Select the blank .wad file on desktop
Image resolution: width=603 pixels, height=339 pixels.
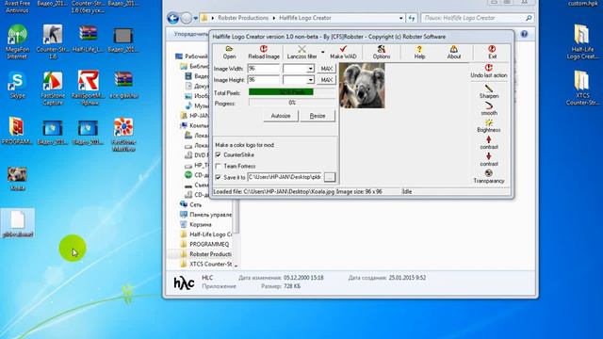tap(17, 223)
